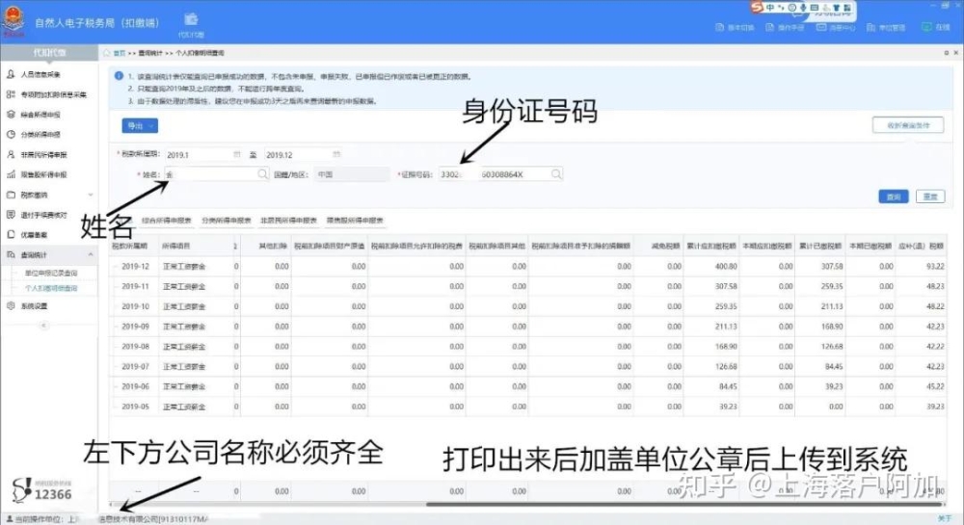This screenshot has height=525, width=964.
Task: Click the 专项附加扣除信息采集 sidebar icon
Action: click(x=11, y=94)
